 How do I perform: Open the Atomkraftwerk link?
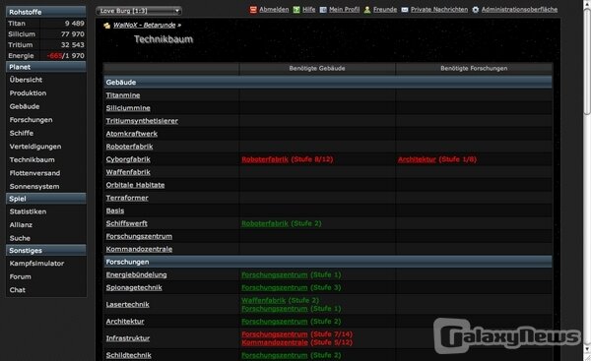132,134
